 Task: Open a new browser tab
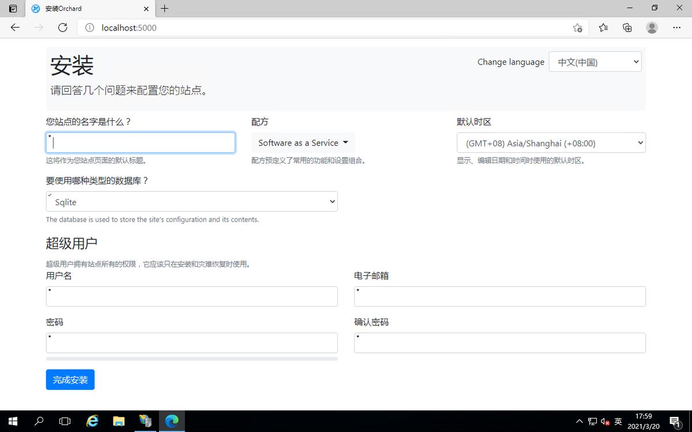pos(165,9)
